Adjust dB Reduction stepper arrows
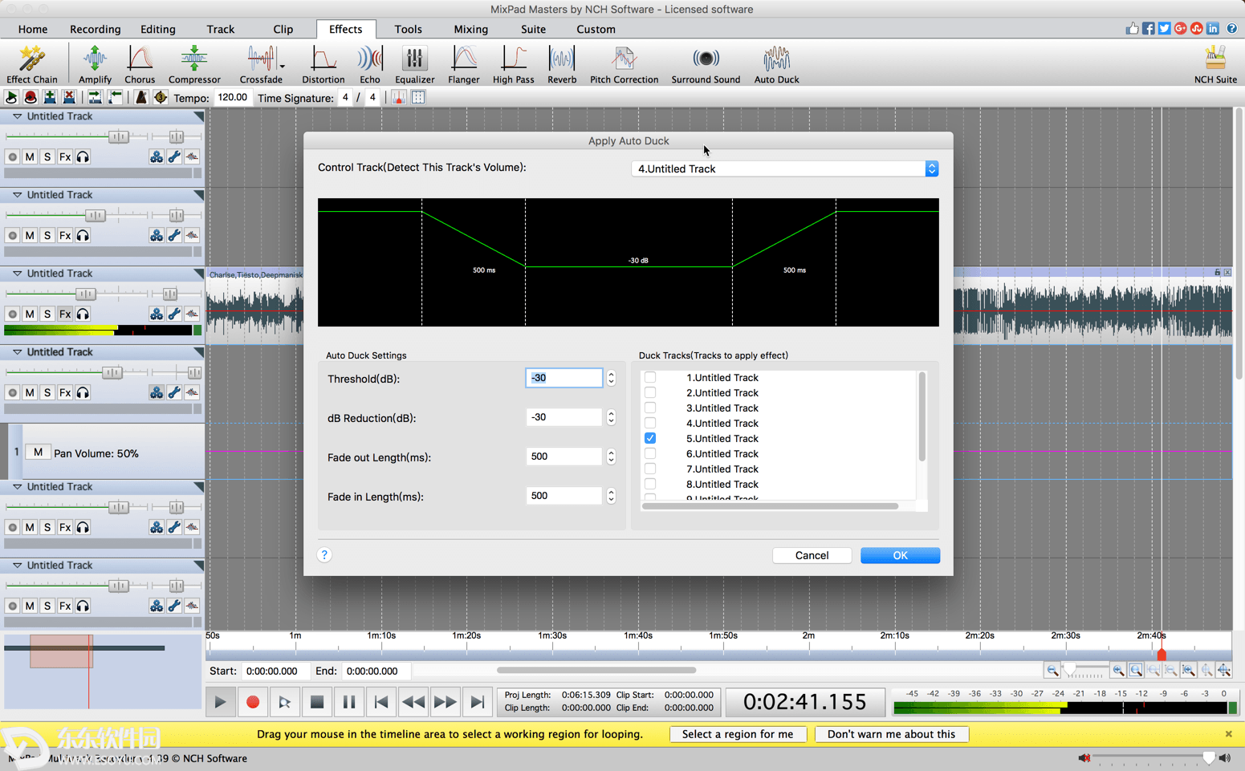 pos(612,417)
